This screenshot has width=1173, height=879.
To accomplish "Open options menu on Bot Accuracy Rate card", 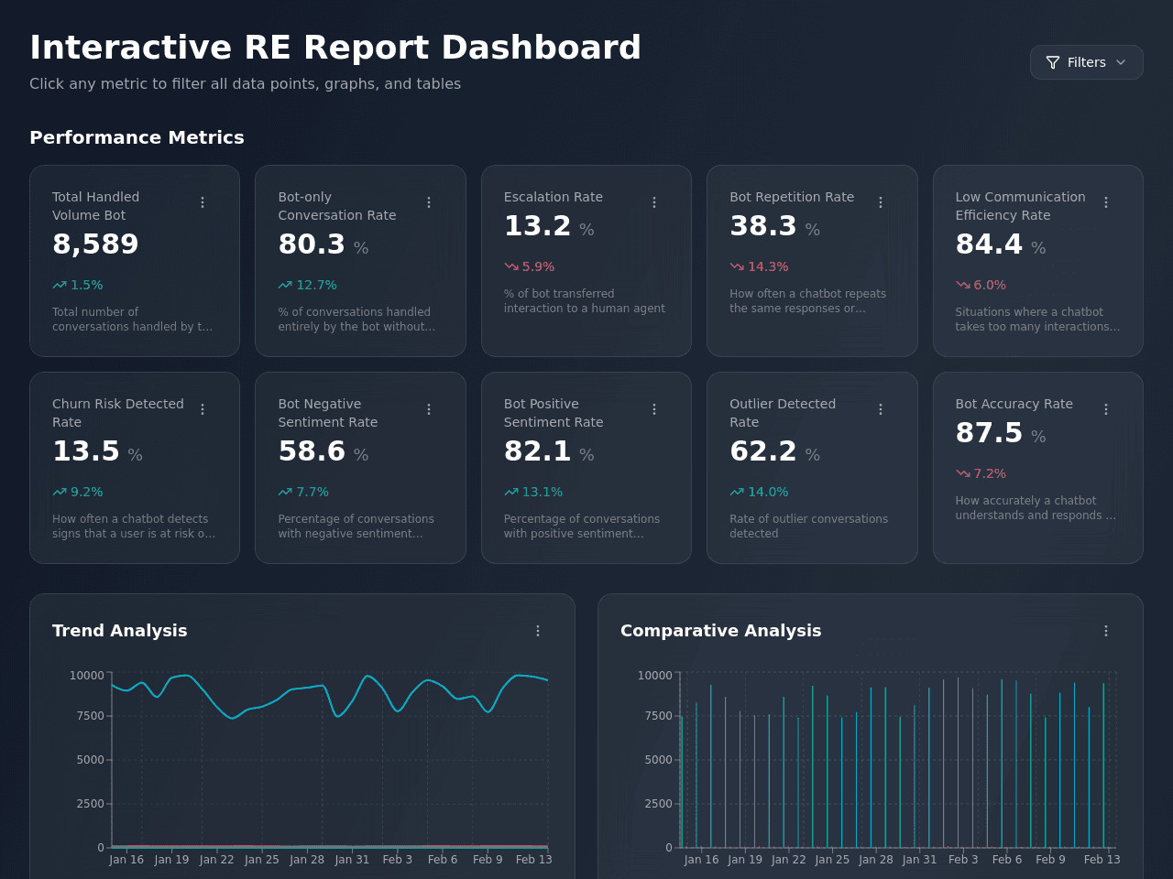I will point(1106,409).
